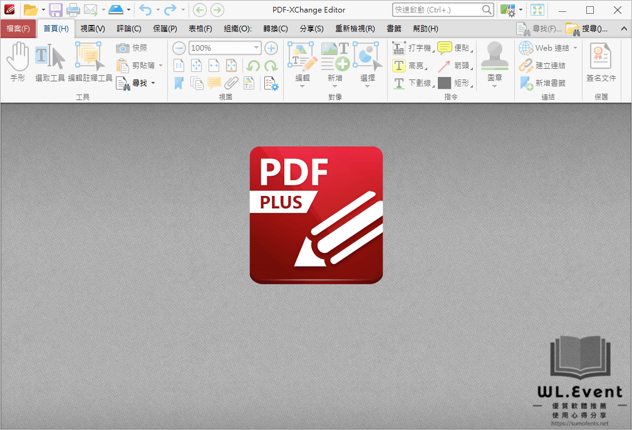Switch to the Convert (轉換) tab

pos(276,29)
